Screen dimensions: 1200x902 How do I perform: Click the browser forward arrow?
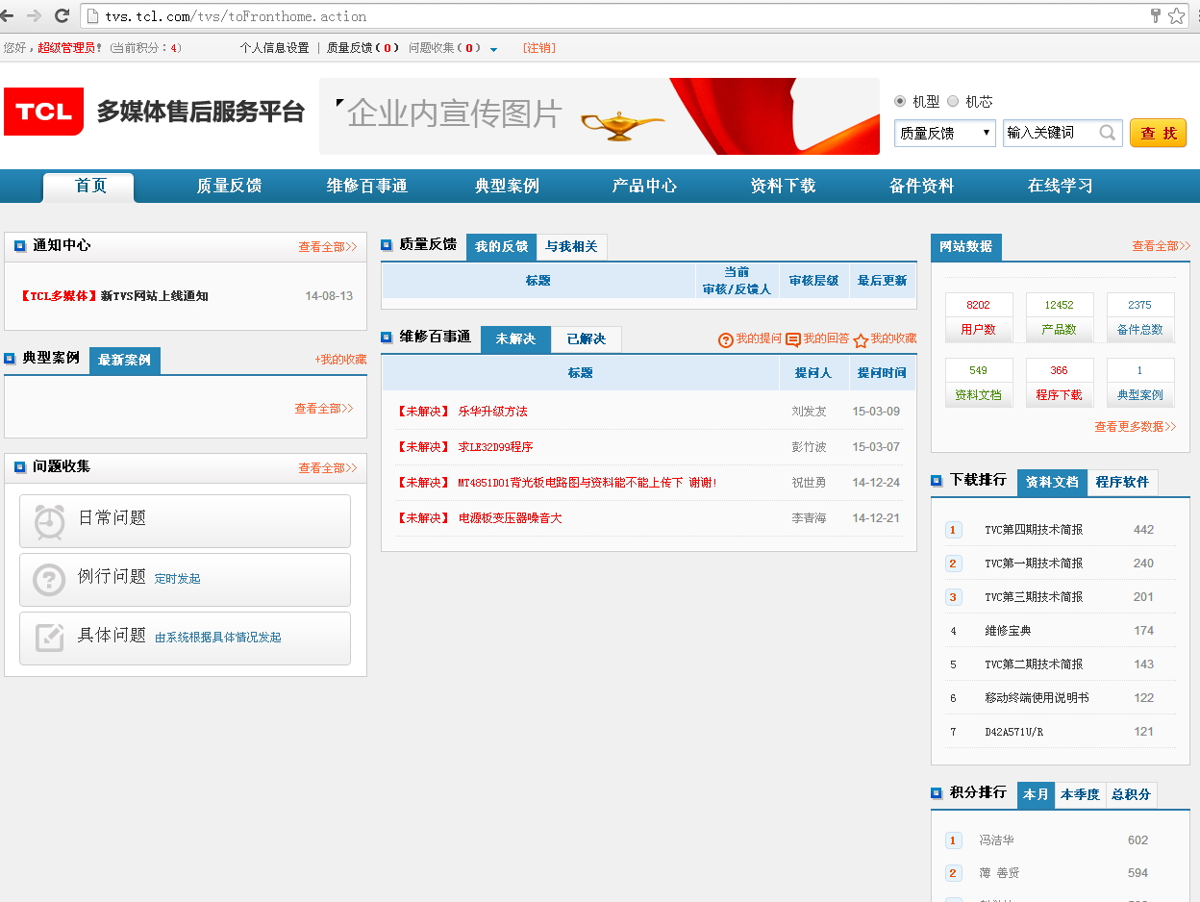pyautogui.click(x=35, y=15)
